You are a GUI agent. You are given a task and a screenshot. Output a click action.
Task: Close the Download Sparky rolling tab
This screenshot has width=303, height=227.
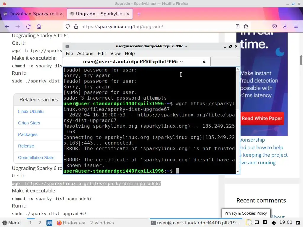click(x=61, y=14)
